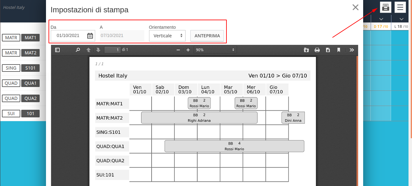
Task: Open the PDF viewer tools menu
Action: click(351, 50)
